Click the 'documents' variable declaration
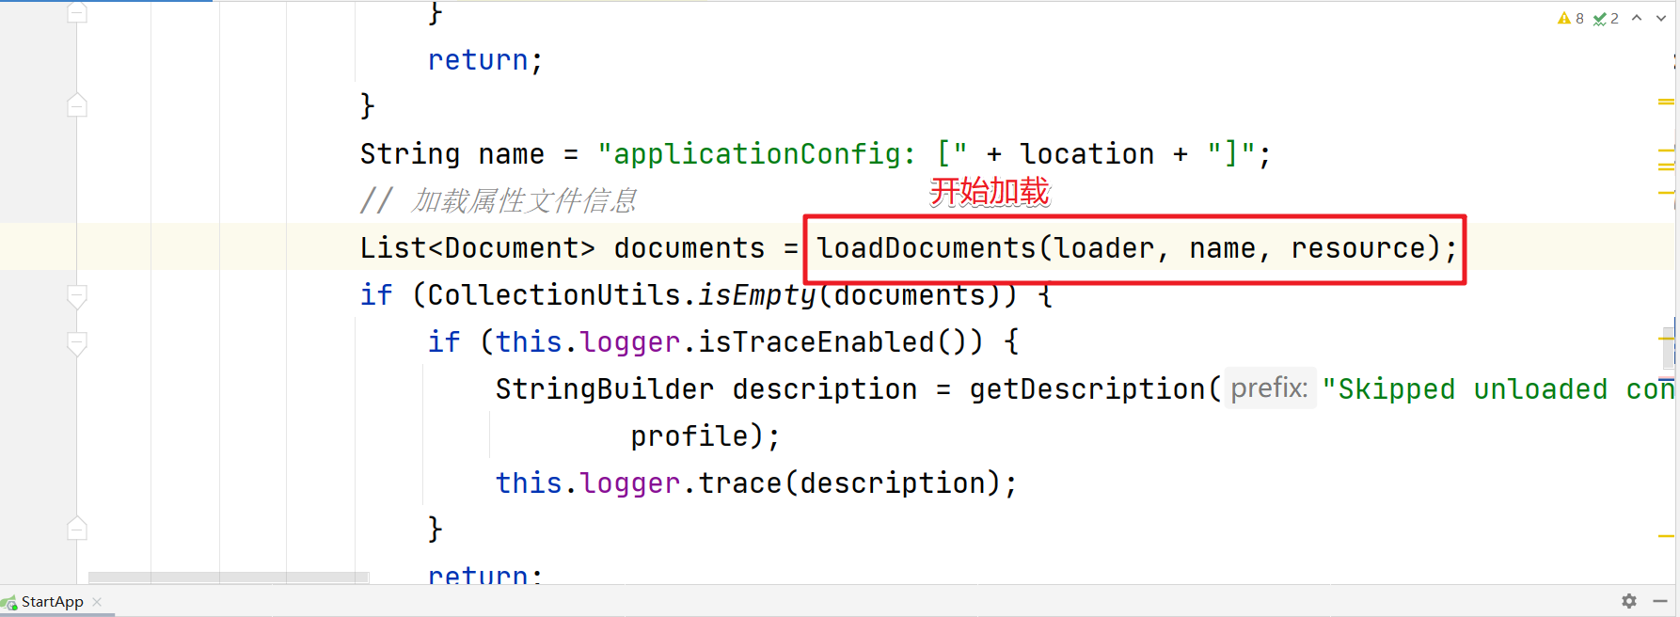The image size is (1680, 617). point(689,248)
